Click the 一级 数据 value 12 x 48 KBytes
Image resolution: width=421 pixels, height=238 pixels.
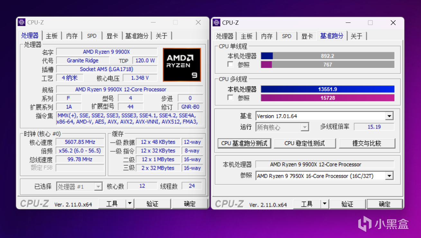[158, 142]
